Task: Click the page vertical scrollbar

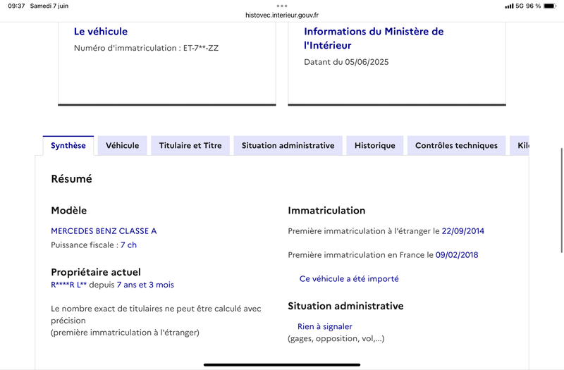Action: [x=562, y=200]
